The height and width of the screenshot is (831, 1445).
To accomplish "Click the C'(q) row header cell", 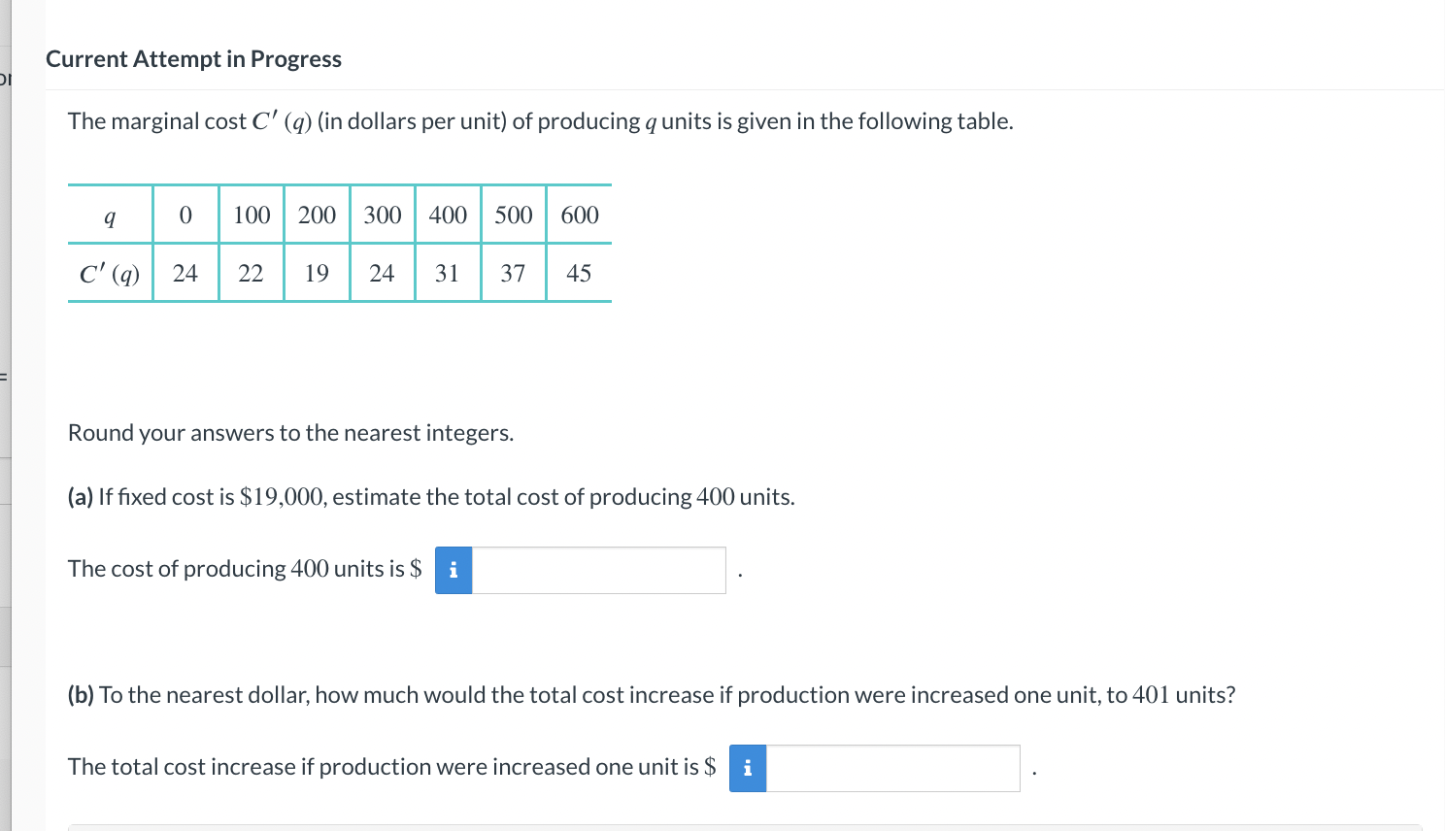I will pos(110,273).
